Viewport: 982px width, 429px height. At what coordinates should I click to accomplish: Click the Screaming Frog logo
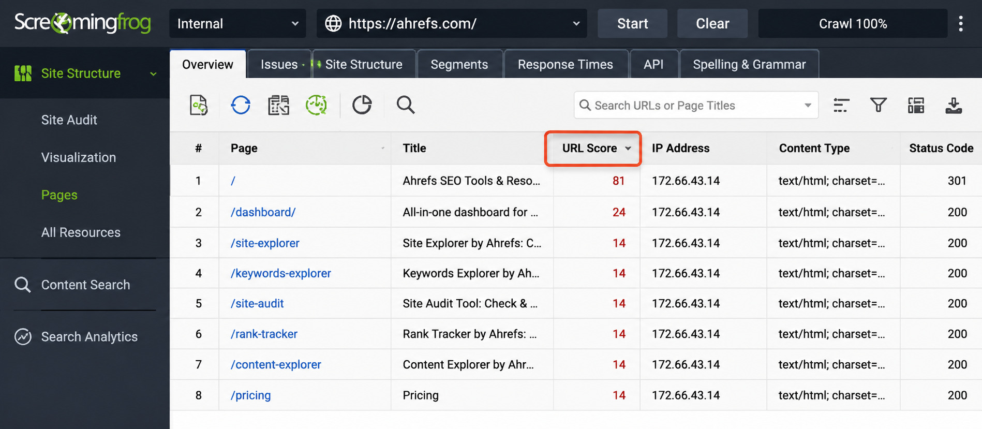[x=83, y=23]
